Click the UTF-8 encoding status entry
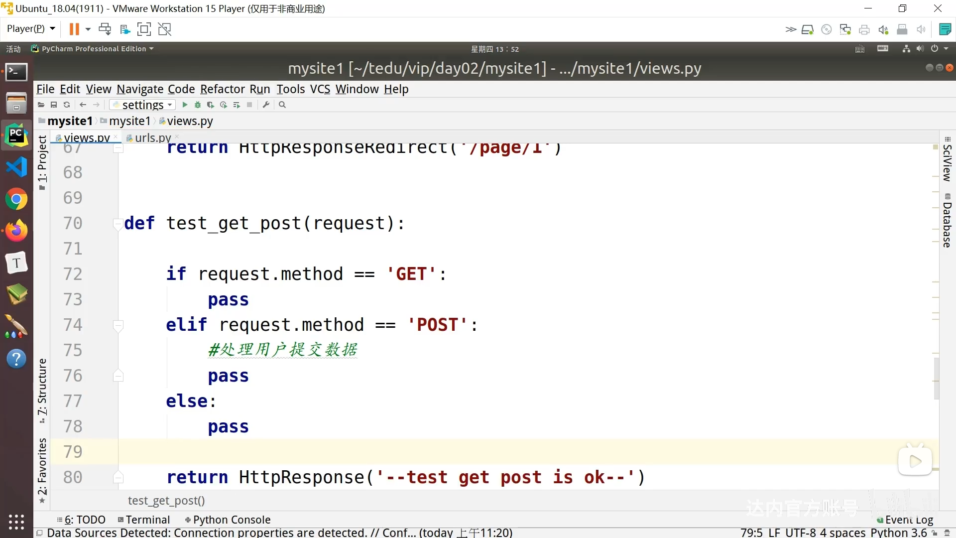 [x=801, y=533]
